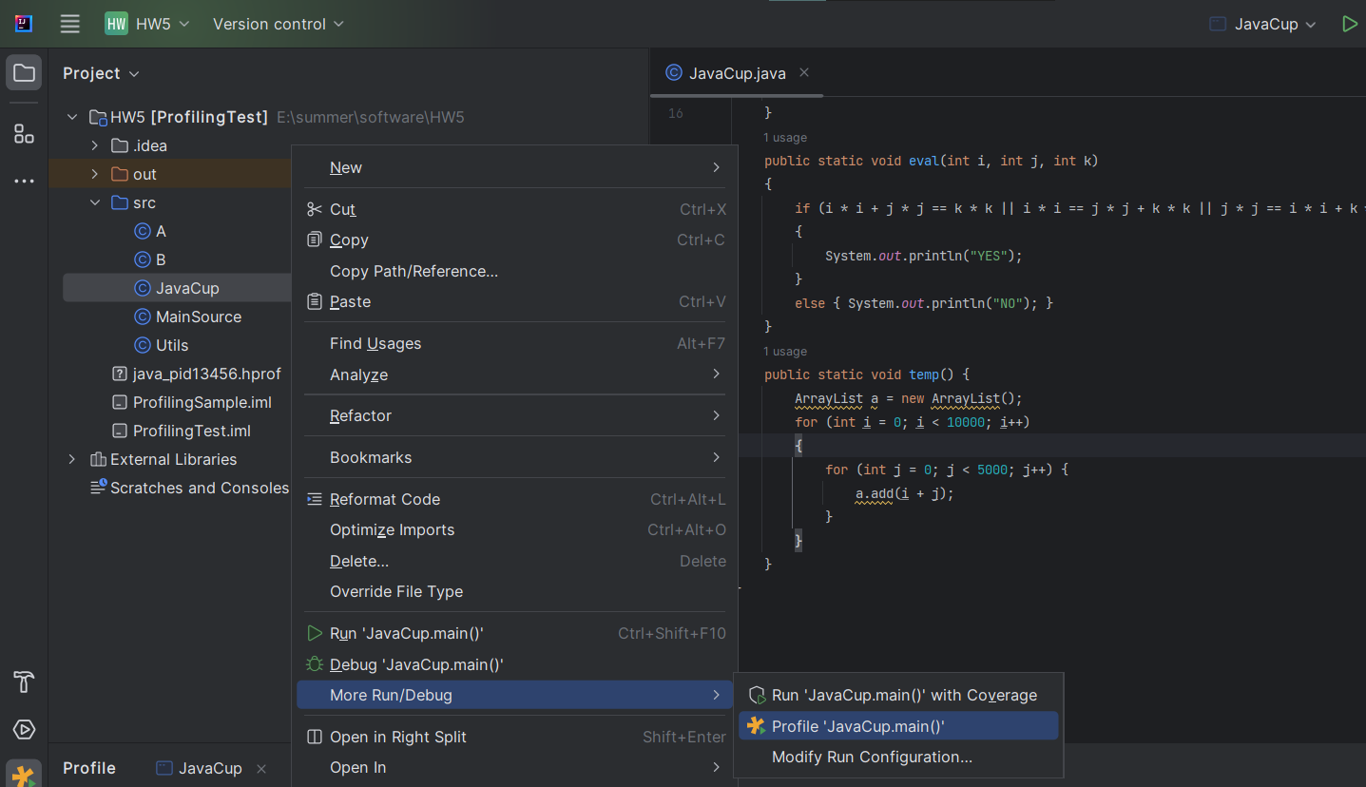Expand the External Libraries node

point(71,459)
